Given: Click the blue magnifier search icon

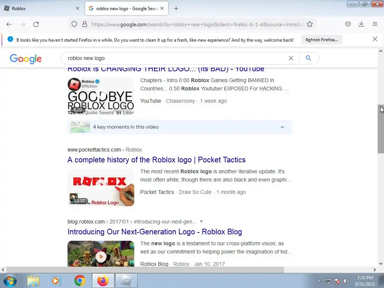Looking at the screenshot, I should [x=308, y=58].
